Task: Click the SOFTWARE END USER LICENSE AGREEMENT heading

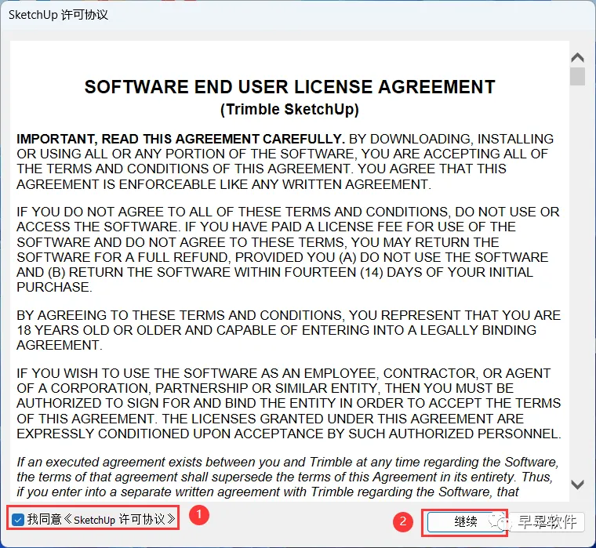Action: click(289, 87)
